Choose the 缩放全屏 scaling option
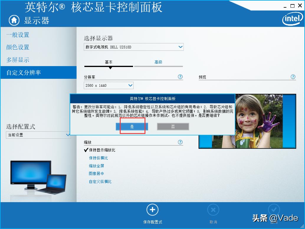This screenshot has height=229, width=305. click(96, 166)
